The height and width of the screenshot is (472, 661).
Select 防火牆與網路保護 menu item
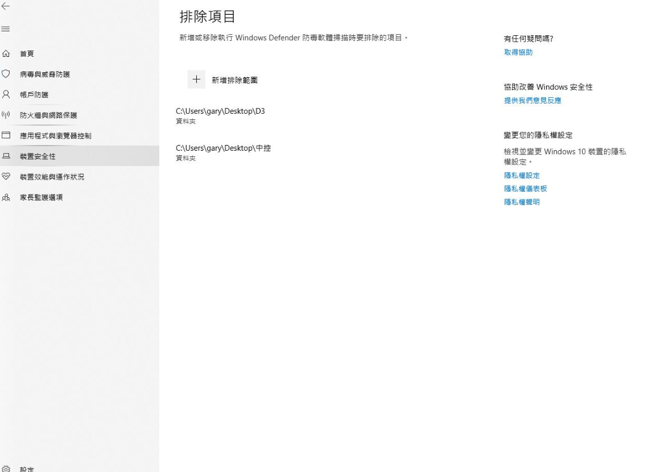tap(48, 115)
